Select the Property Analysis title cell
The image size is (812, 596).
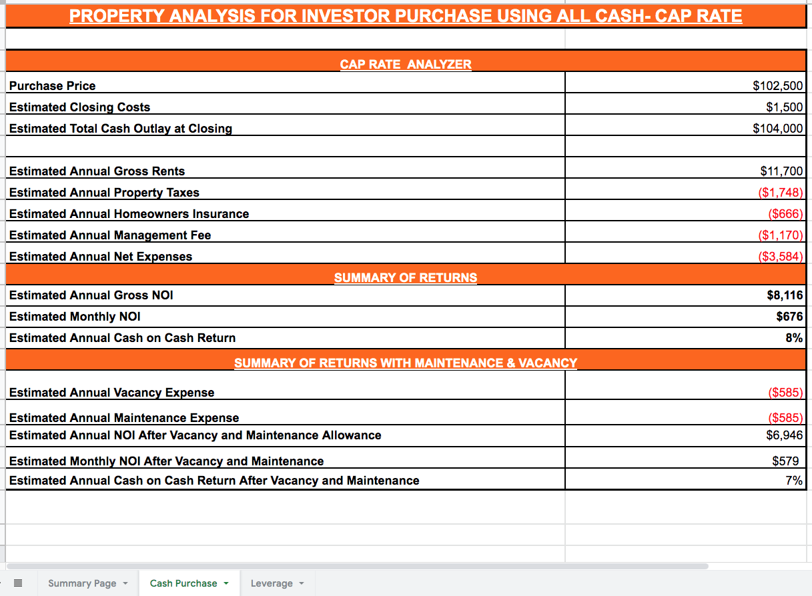(405, 16)
